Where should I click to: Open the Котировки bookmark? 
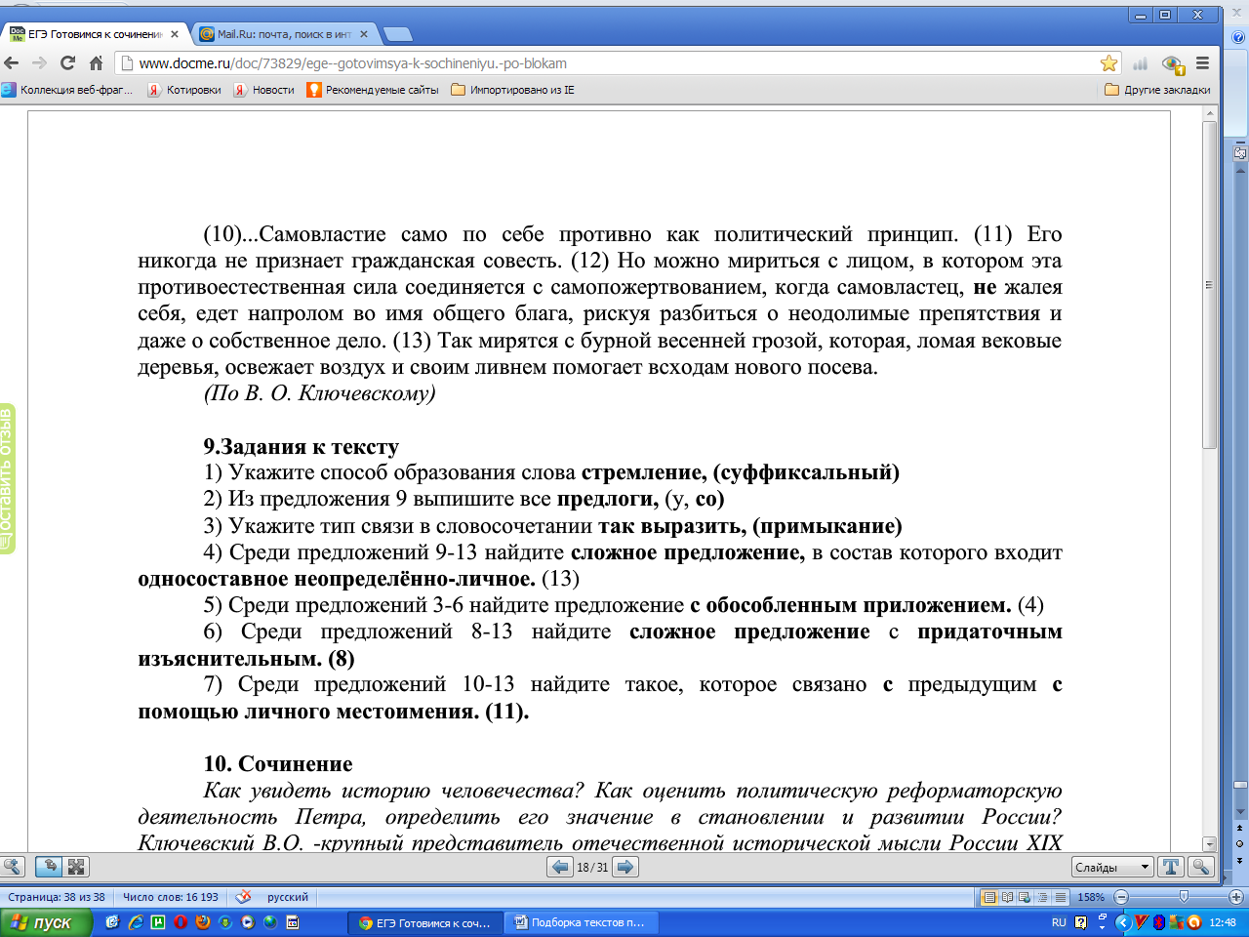coord(184,90)
